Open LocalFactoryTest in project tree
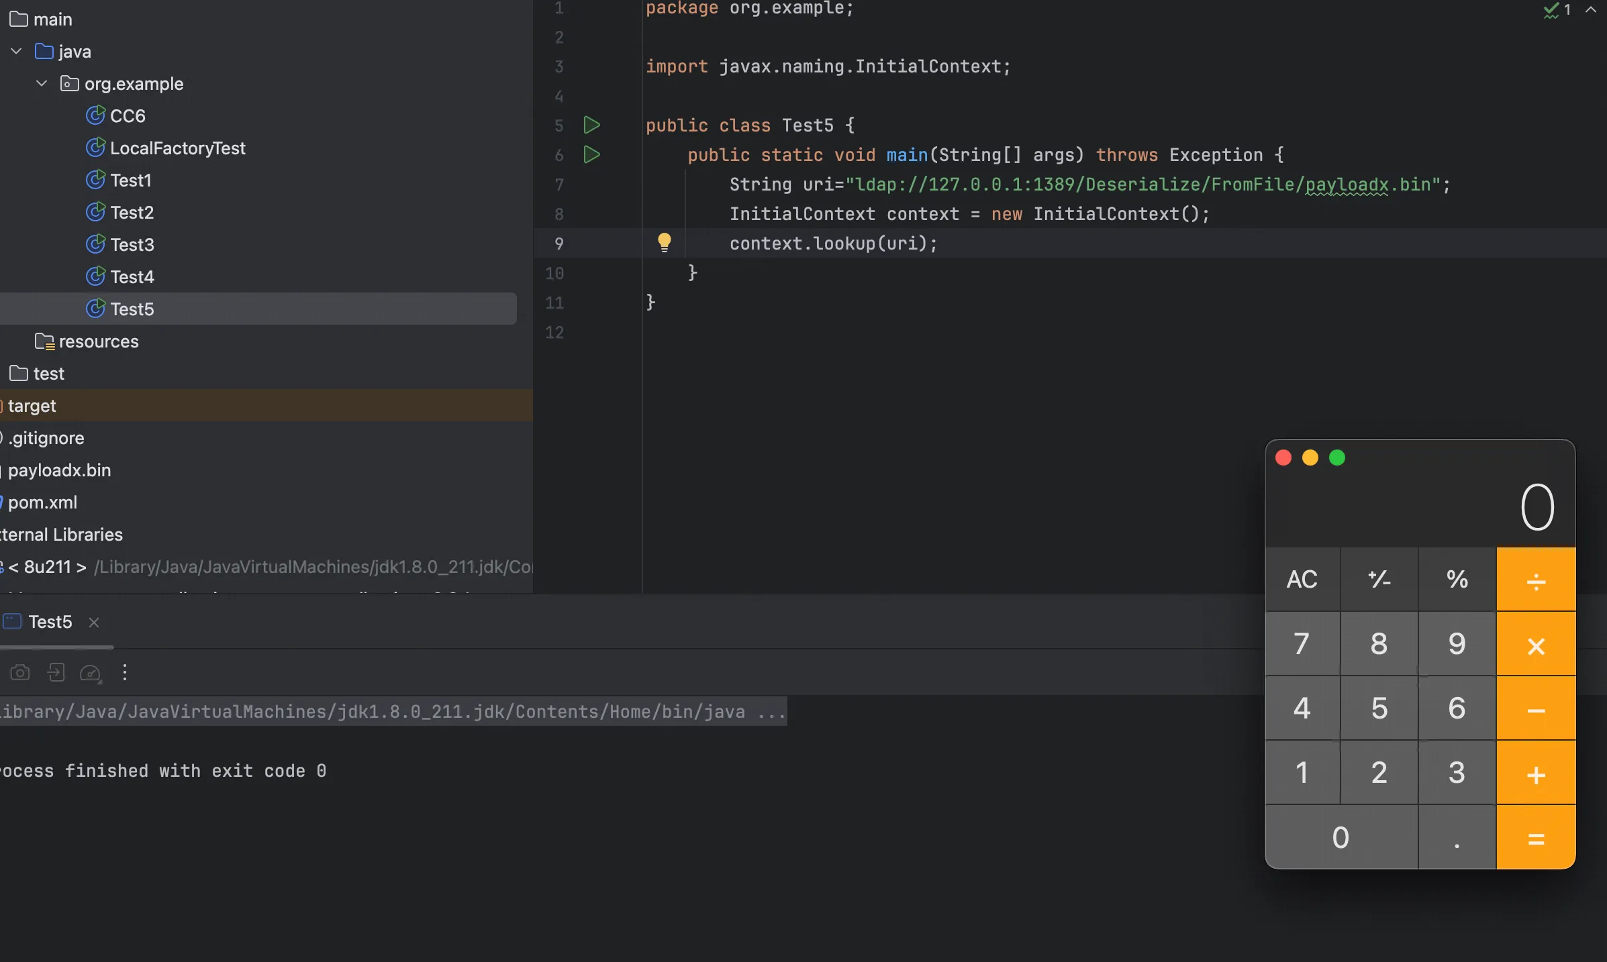The width and height of the screenshot is (1607, 962). [177, 148]
